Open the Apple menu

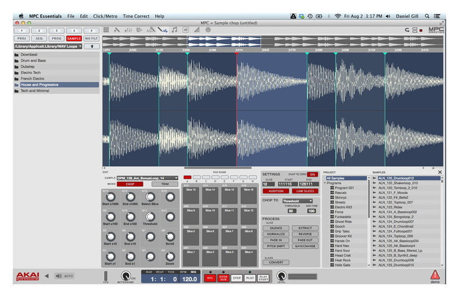(21, 16)
